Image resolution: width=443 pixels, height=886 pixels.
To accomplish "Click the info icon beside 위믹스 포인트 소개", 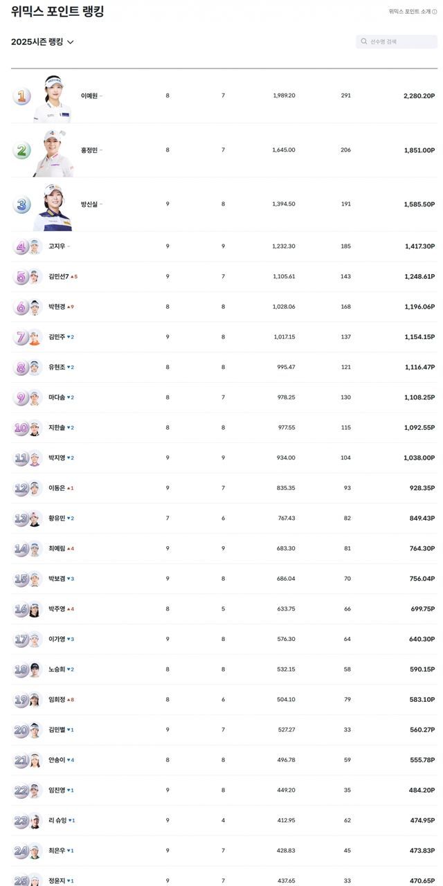I will [435, 12].
